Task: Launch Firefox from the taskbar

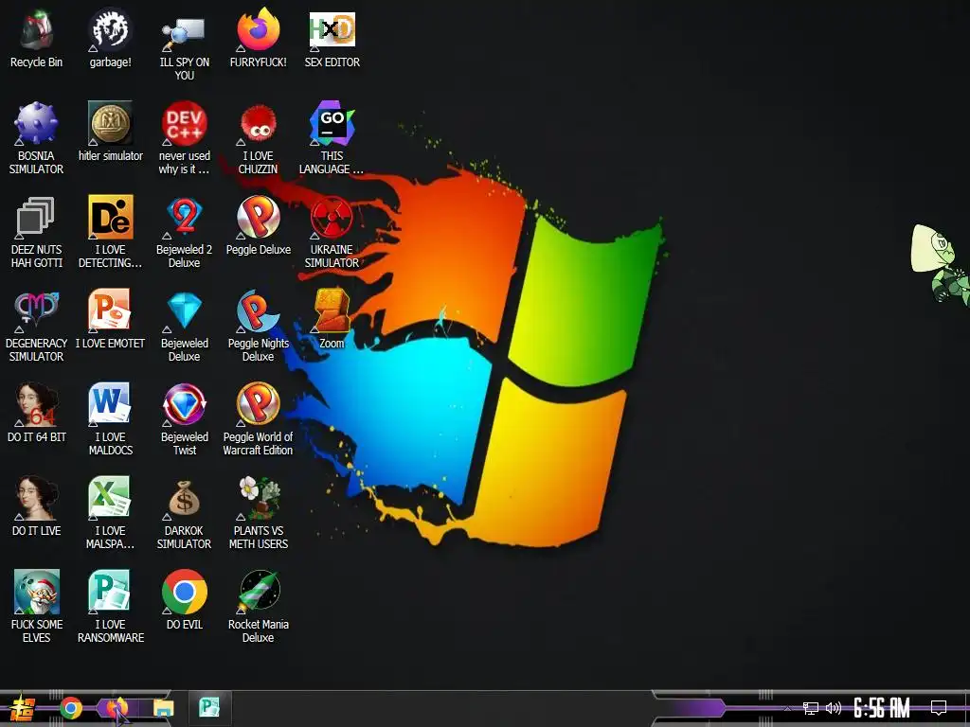Action: click(117, 708)
